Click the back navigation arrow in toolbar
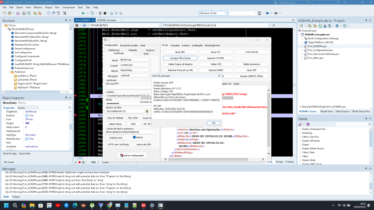 coord(267,13)
